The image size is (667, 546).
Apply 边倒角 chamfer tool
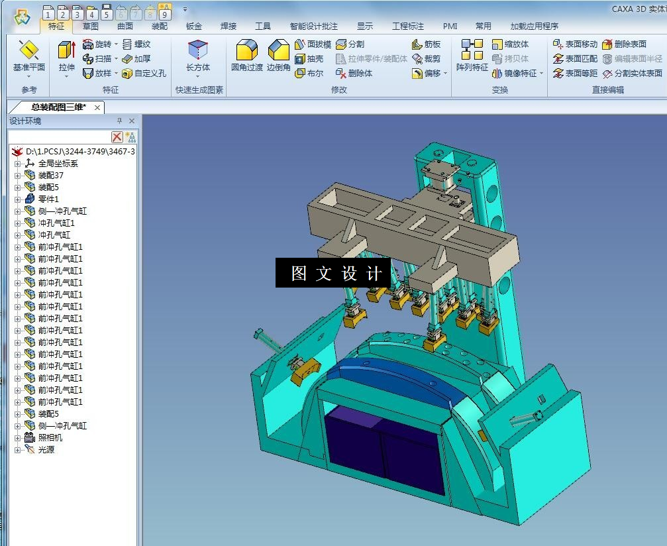279,56
